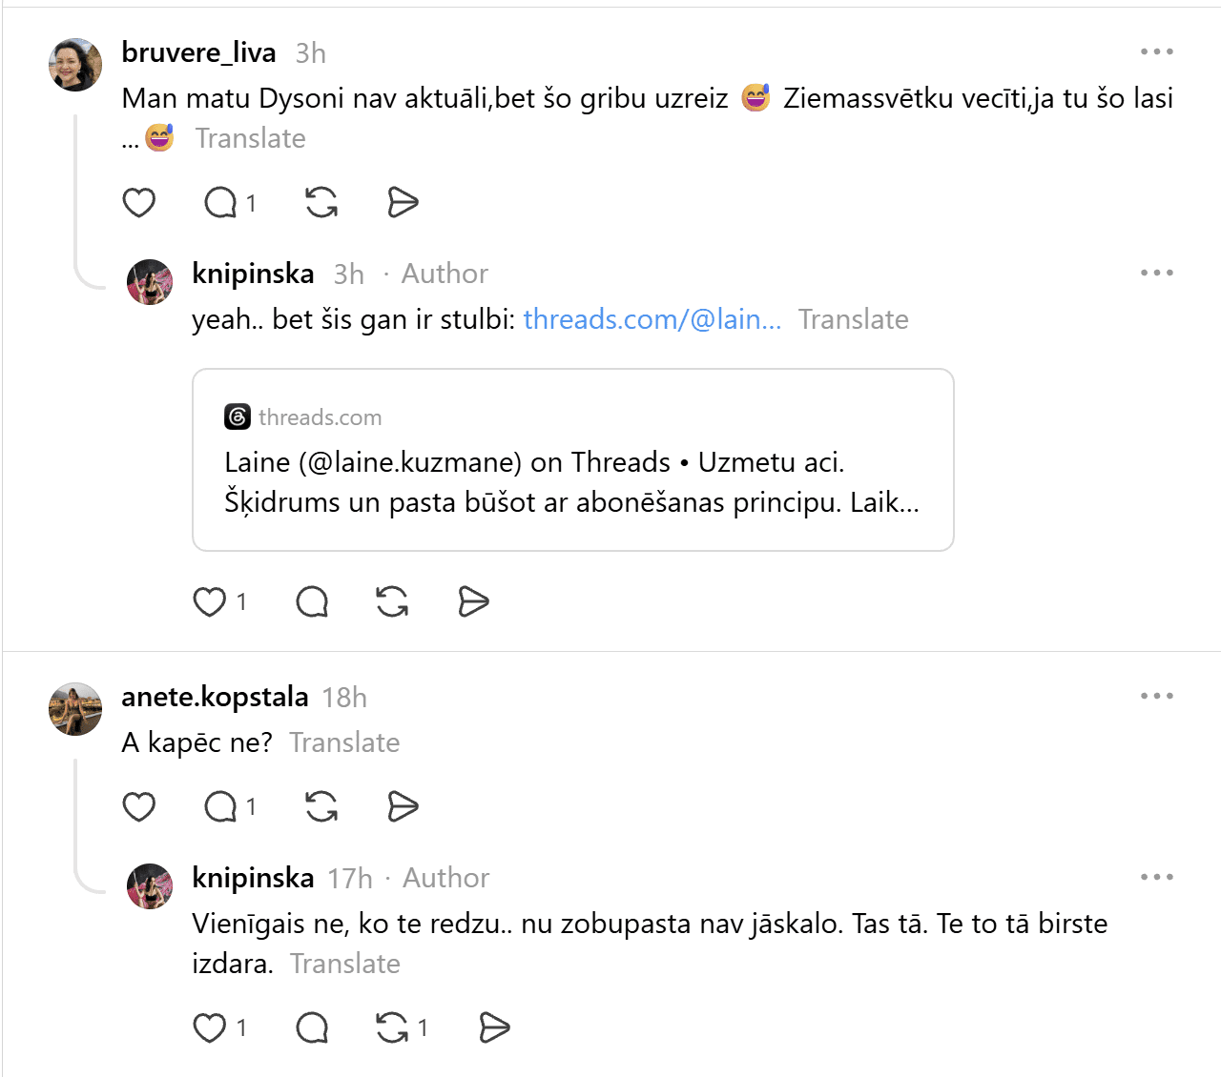Open anete.kopstala's profile picture
Image resolution: width=1221 pixels, height=1077 pixels.
[x=75, y=709]
